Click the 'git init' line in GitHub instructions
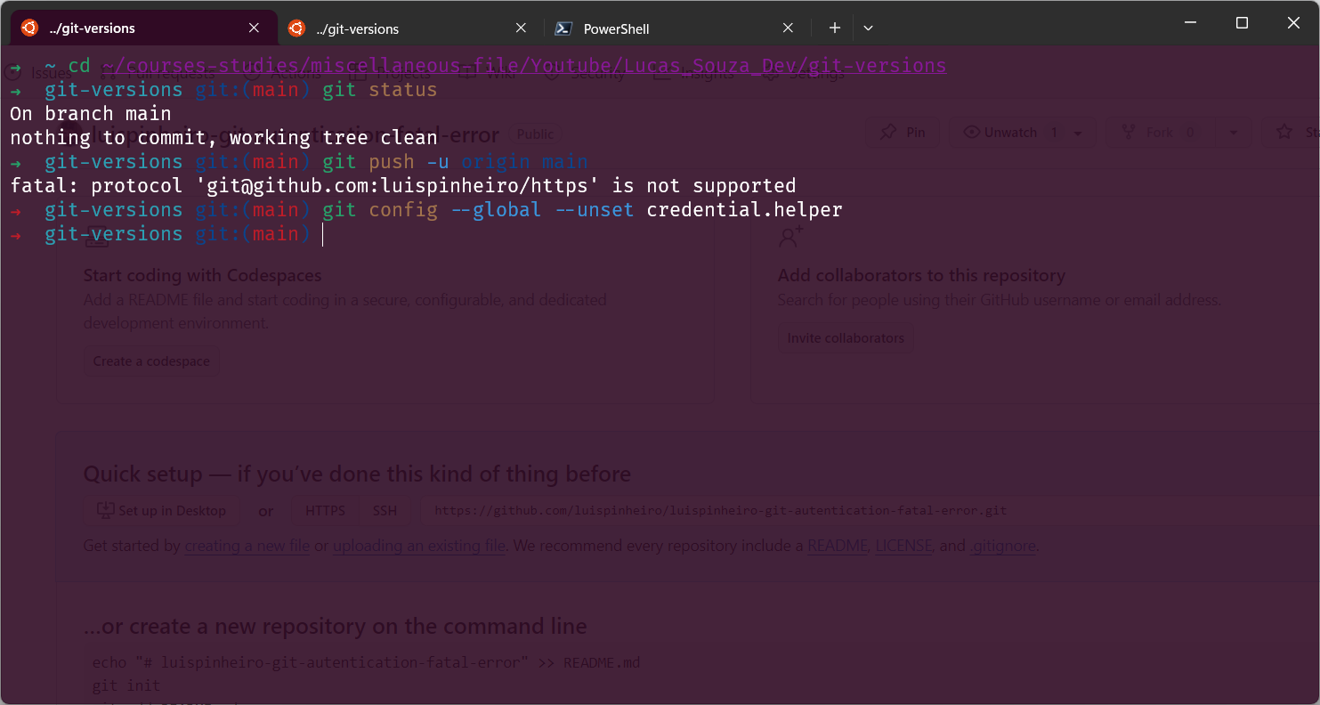The image size is (1320, 705). click(126, 686)
